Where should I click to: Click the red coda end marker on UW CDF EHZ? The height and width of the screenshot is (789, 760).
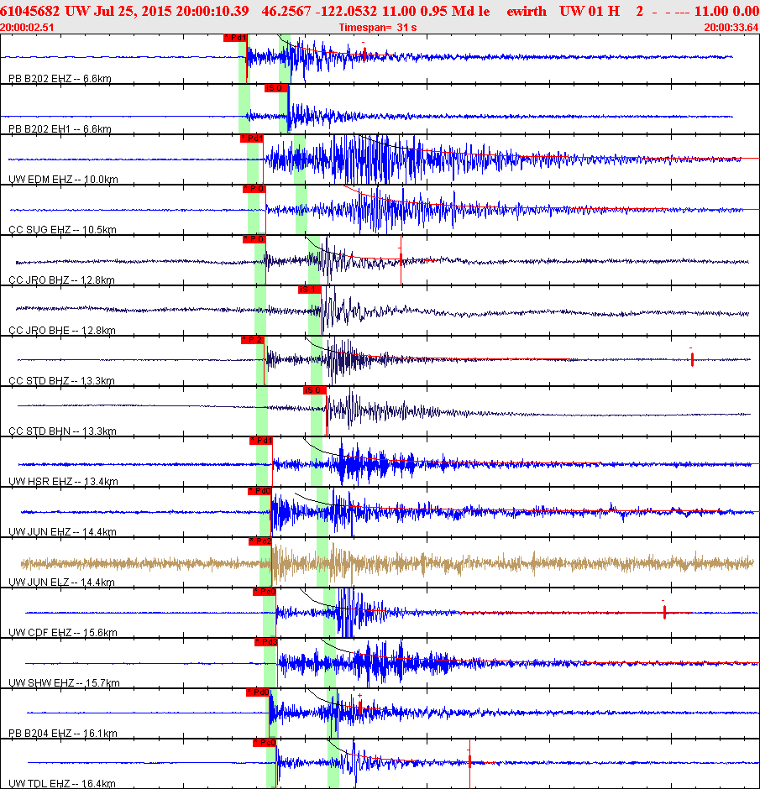(664, 612)
